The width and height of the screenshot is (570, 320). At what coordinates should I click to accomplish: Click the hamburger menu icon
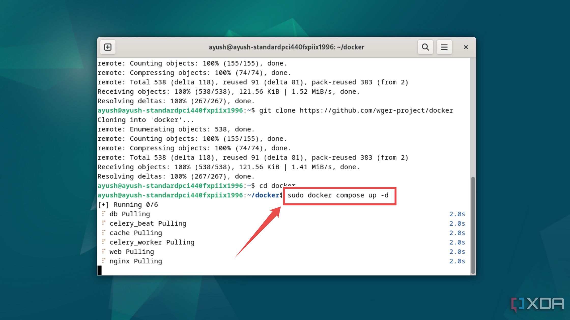(x=444, y=47)
